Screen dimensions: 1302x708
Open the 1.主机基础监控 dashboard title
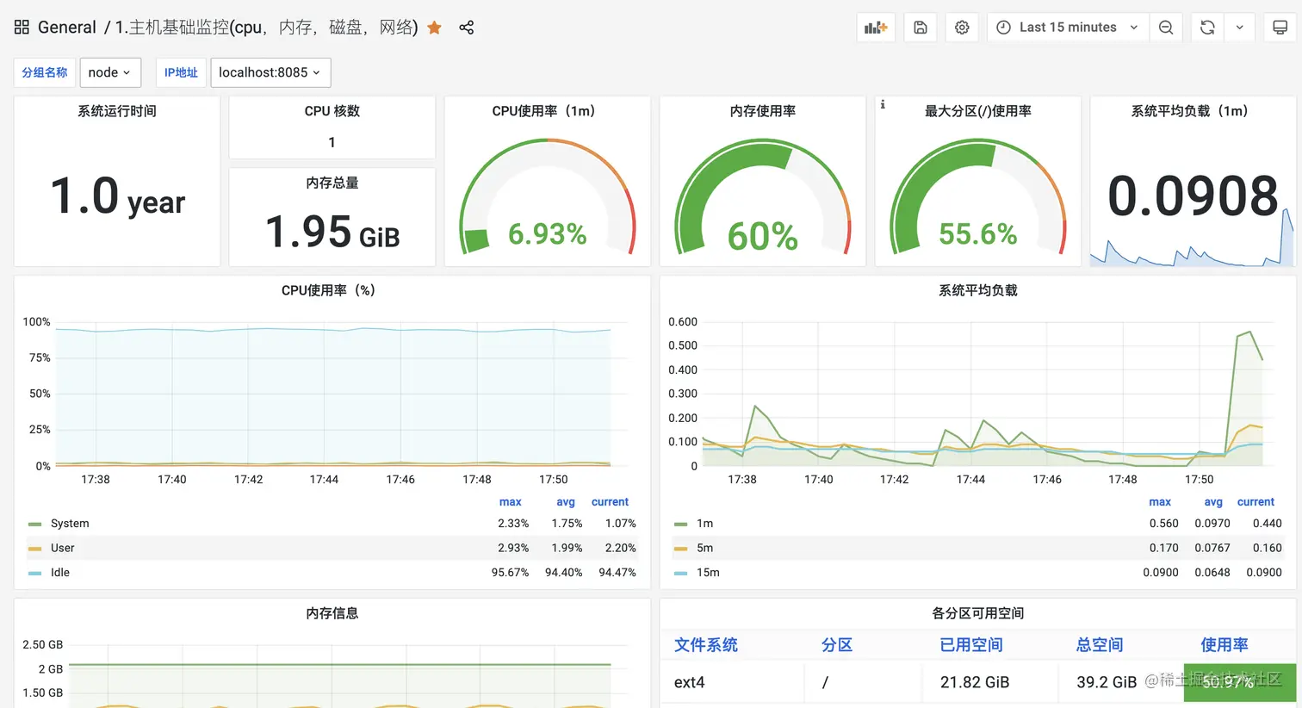point(267,28)
